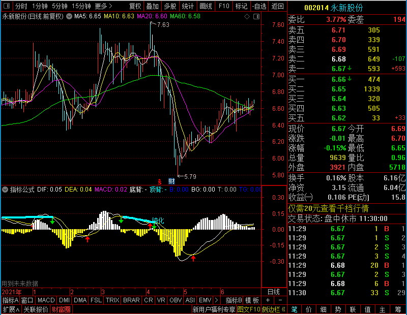Click 窗口 window option
The height and width of the screenshot is (315, 407).
point(27,300)
